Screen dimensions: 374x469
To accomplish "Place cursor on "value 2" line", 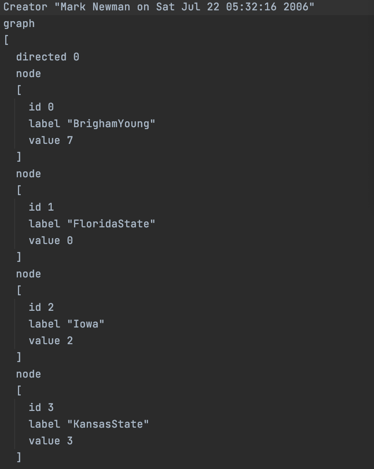I will 51,341.
